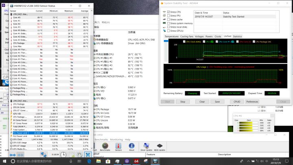
Task: Enable Stress FPU checkbox
Action: pos(168,16)
